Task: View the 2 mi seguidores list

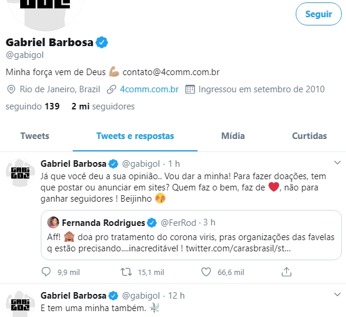Action: pyautogui.click(x=103, y=106)
